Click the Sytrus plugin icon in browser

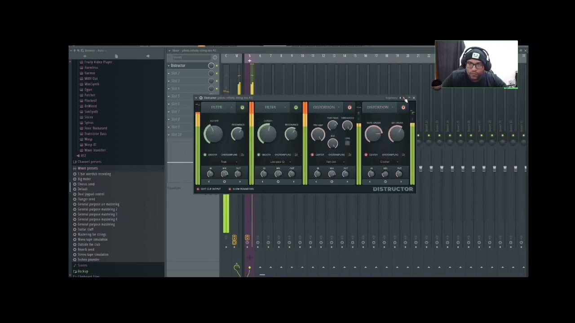click(81, 122)
